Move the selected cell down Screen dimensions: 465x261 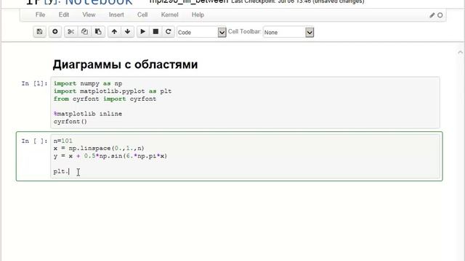(x=128, y=32)
